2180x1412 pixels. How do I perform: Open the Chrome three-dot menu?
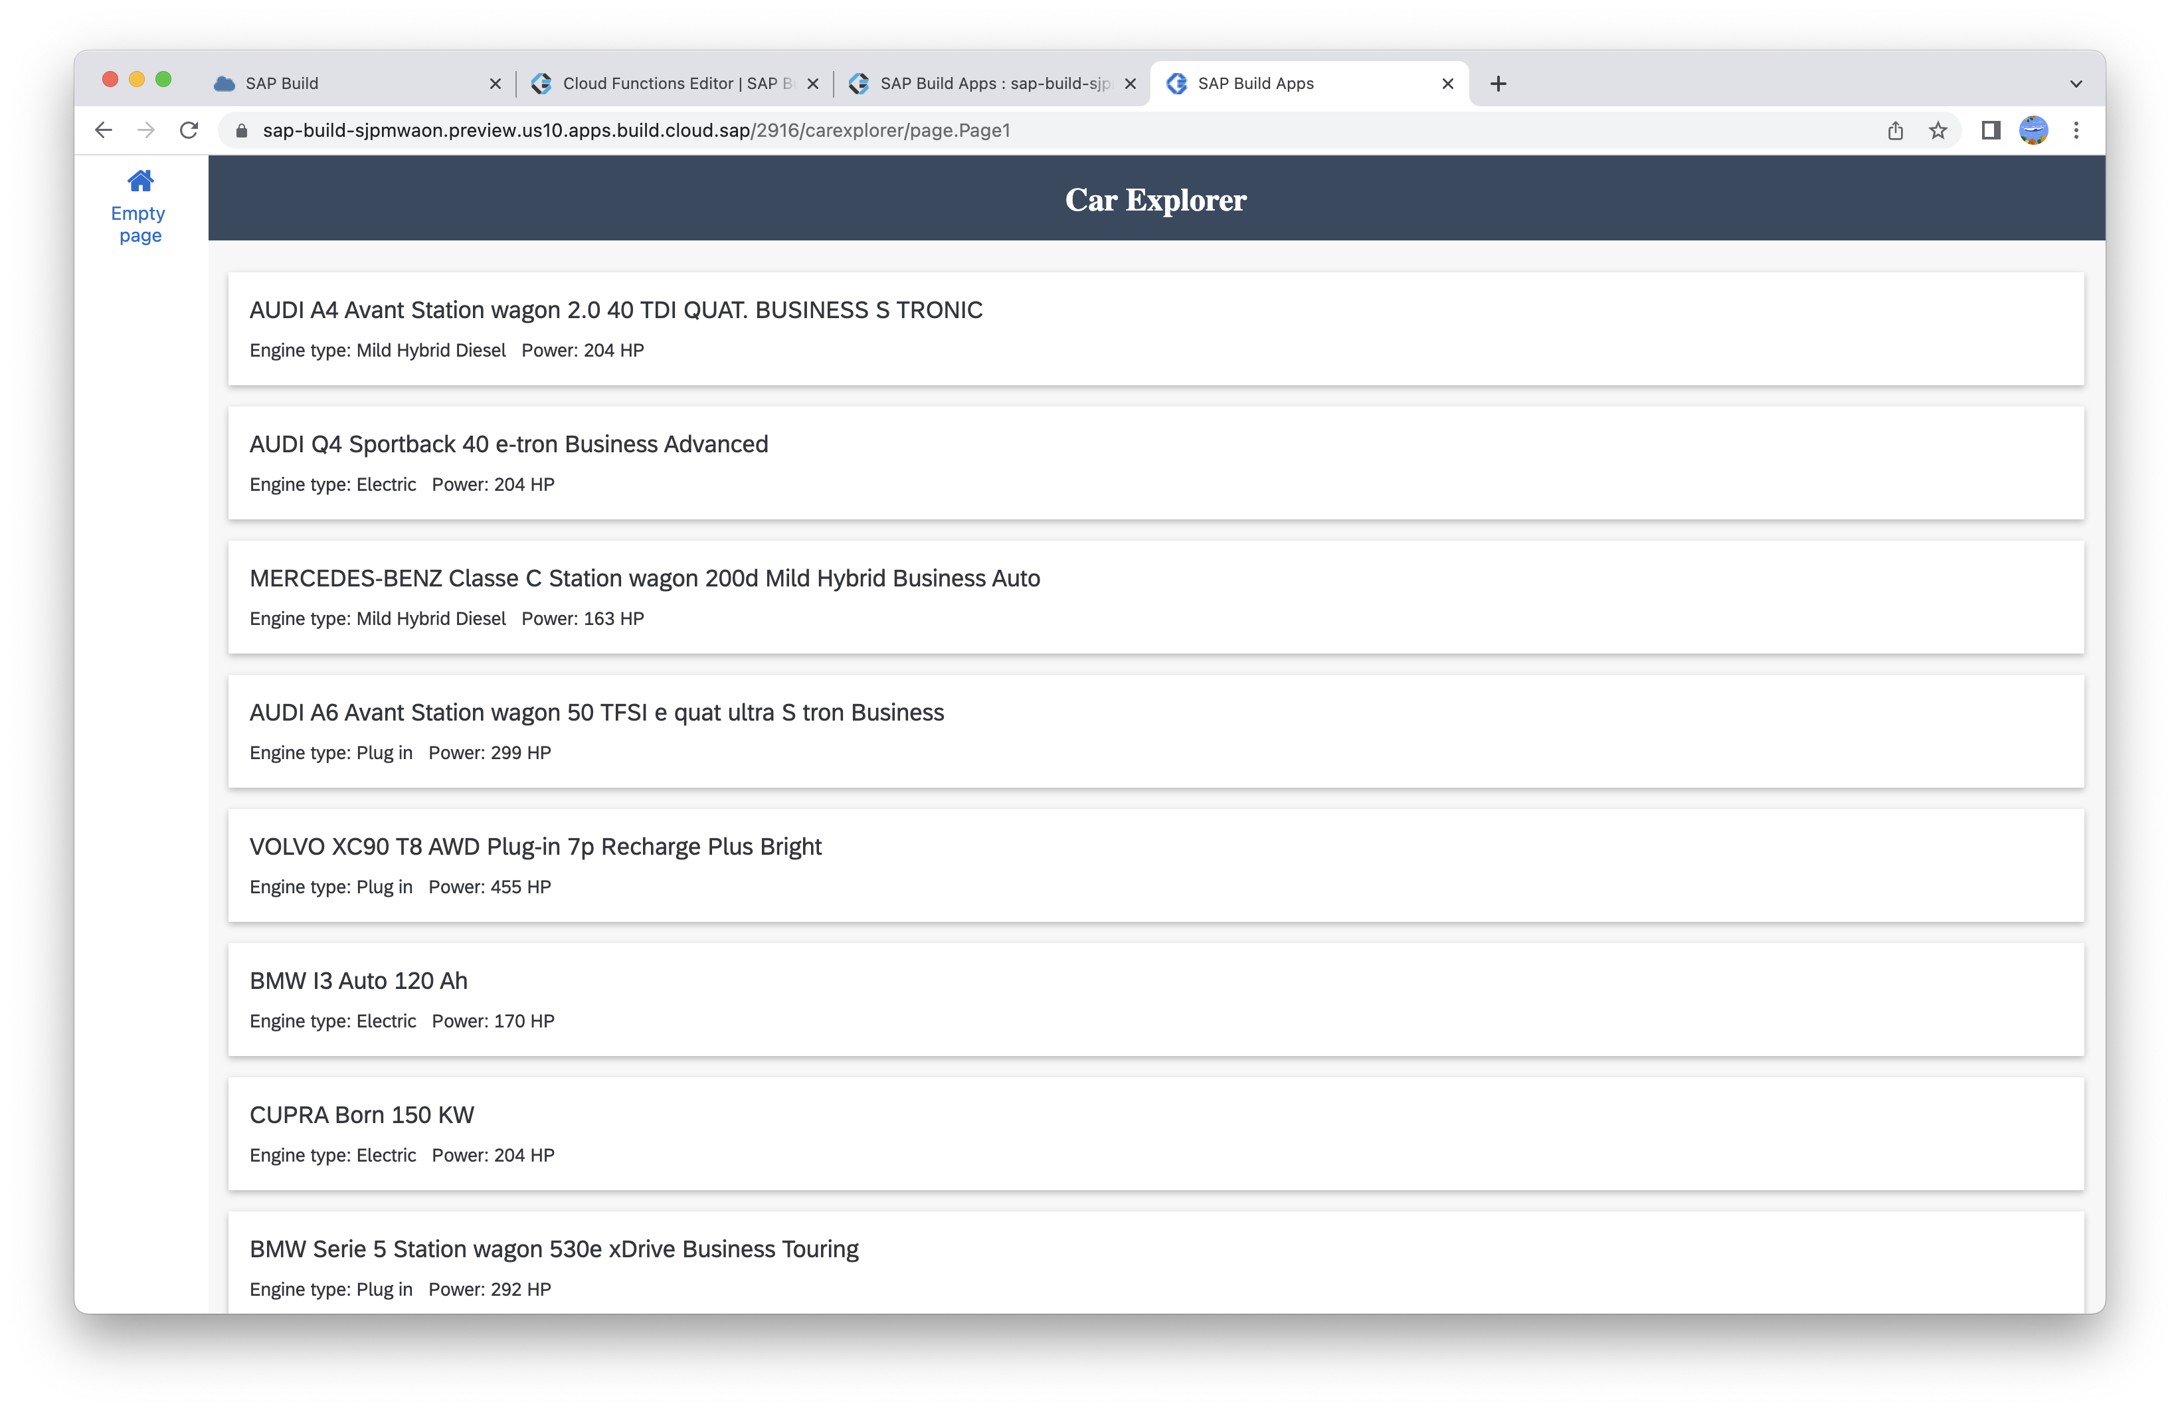pyautogui.click(x=2076, y=130)
